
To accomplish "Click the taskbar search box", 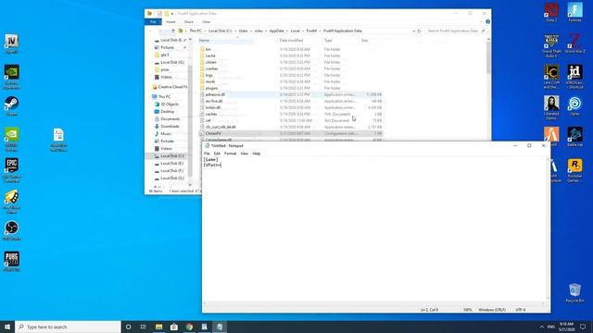I will tap(68, 327).
